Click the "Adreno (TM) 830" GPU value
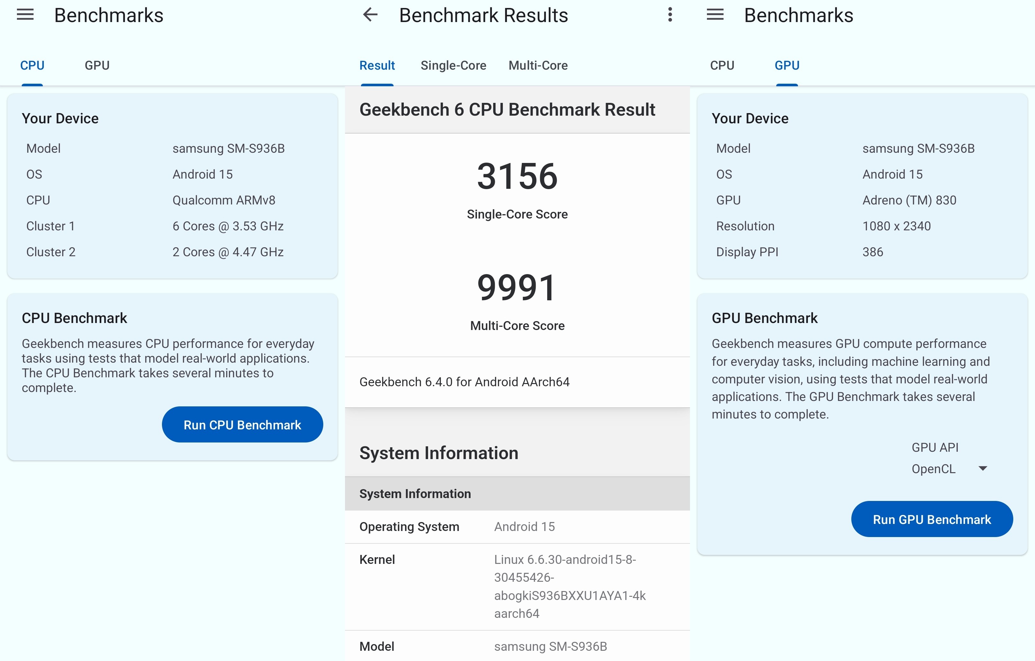The image size is (1035, 661). coord(909,200)
